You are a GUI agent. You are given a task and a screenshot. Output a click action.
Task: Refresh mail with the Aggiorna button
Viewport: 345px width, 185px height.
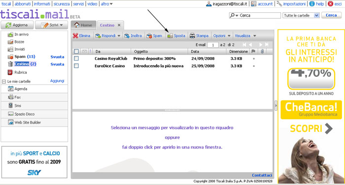(17, 25)
